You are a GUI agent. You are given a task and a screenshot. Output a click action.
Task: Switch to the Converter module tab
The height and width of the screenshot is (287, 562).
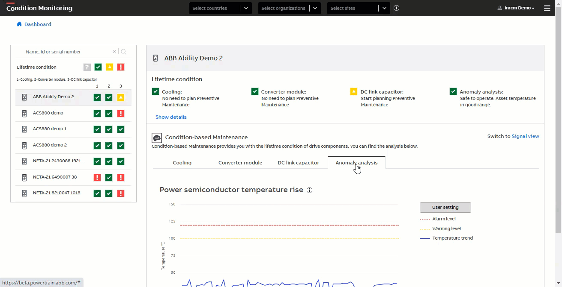click(240, 163)
